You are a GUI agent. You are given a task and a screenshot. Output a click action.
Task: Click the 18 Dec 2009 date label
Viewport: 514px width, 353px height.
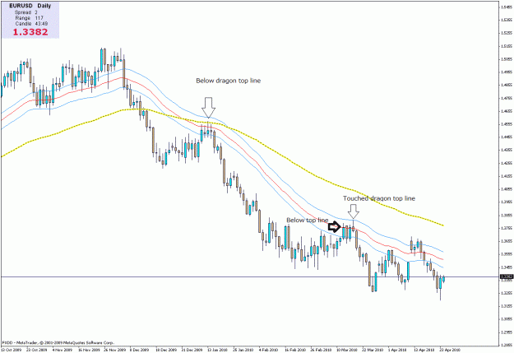(165, 350)
